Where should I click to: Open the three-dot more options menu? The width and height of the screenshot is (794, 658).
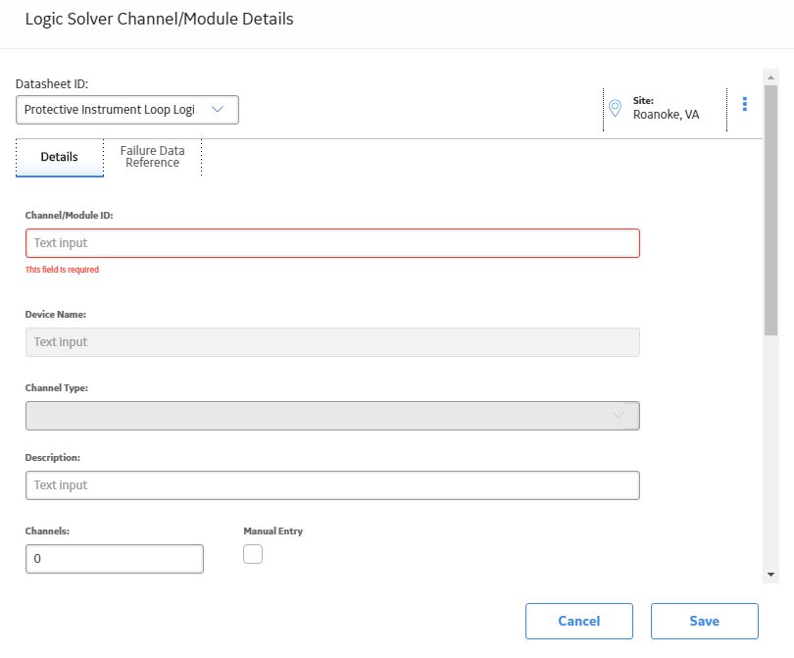(744, 104)
